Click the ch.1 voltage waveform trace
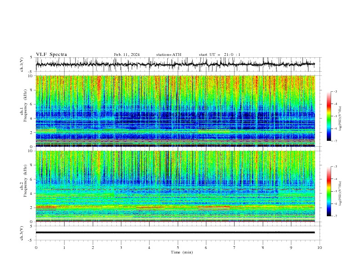This screenshot has height=278, width=360. tap(175, 65)
